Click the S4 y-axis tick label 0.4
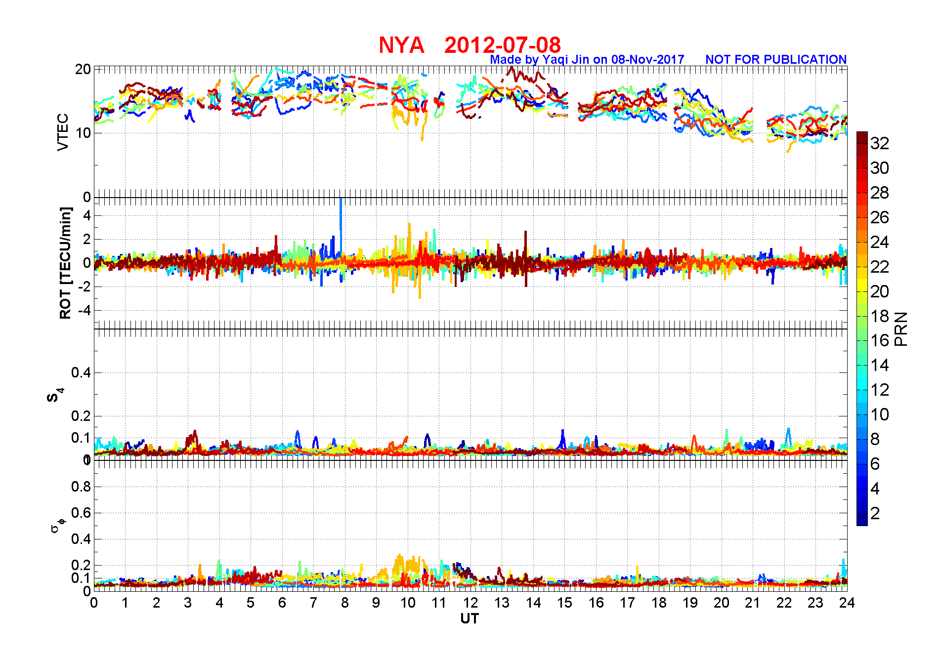 pos(81,372)
